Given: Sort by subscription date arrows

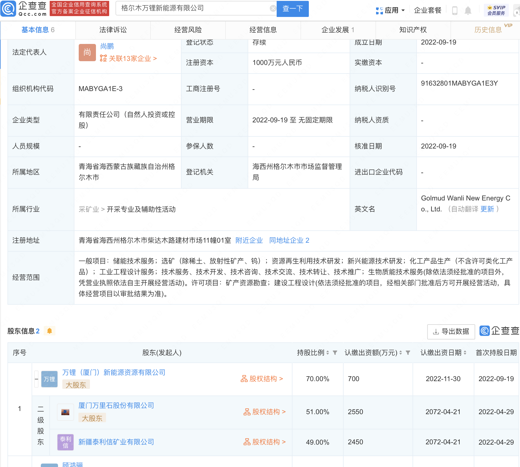Looking at the screenshot, I should click(465, 353).
